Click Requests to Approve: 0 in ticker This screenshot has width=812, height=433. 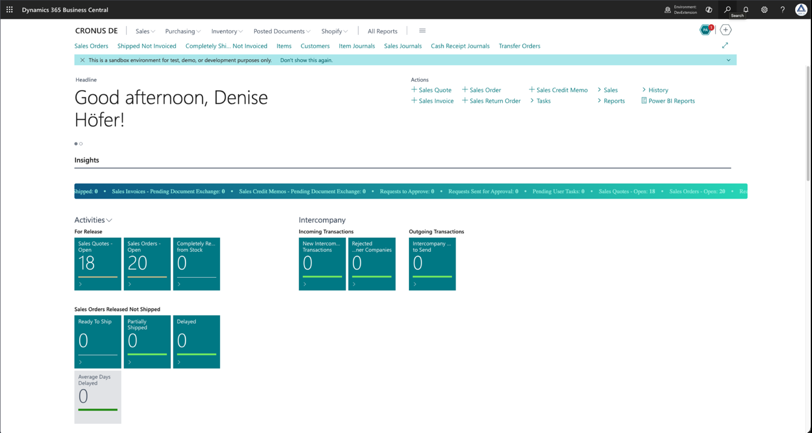[x=407, y=191]
